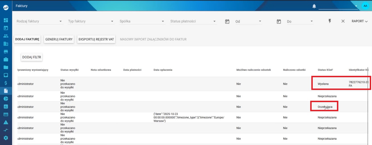Viewport: 372px width, 145px height.
Task: Open the people icon in the sidebar
Action: point(6,36)
